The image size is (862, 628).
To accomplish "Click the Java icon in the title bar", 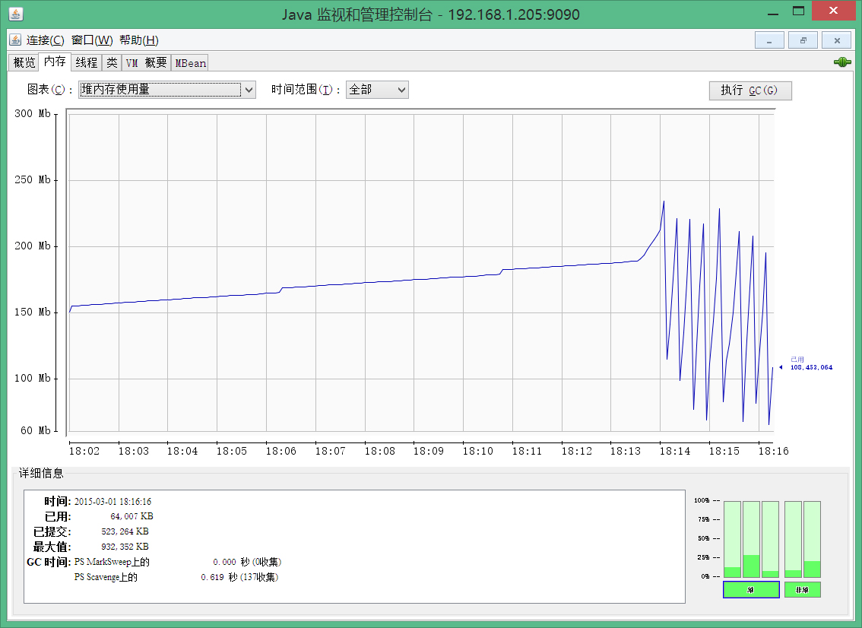I will click(15, 14).
